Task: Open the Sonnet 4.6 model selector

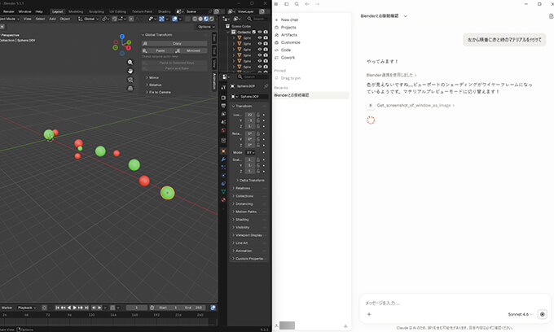Action: click(x=519, y=313)
